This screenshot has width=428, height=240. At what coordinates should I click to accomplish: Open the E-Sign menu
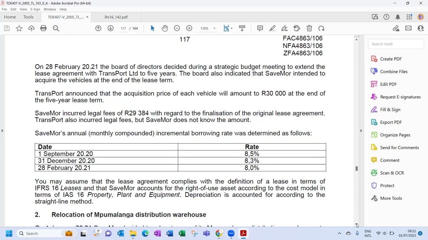click(35, 9)
